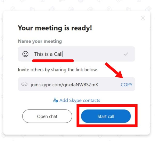The width and height of the screenshot is (155, 141).
Task: Click the Open chat button
Action: tap(47, 116)
